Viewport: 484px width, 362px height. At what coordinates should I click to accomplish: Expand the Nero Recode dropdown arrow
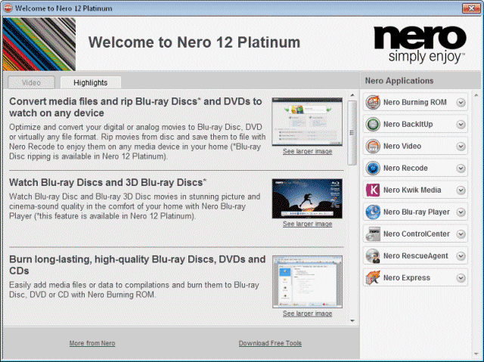[461, 168]
